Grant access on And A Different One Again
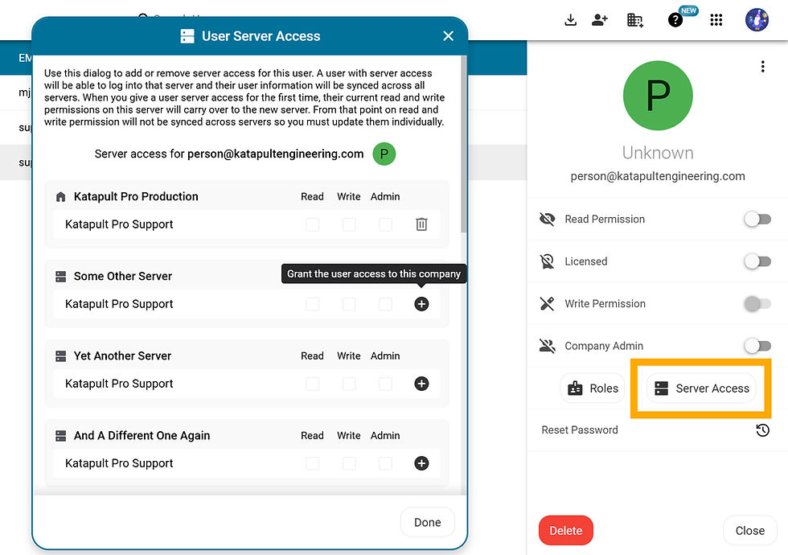This screenshot has width=788, height=555. (421, 463)
